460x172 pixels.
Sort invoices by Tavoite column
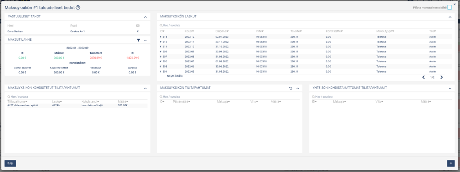(x=296, y=31)
